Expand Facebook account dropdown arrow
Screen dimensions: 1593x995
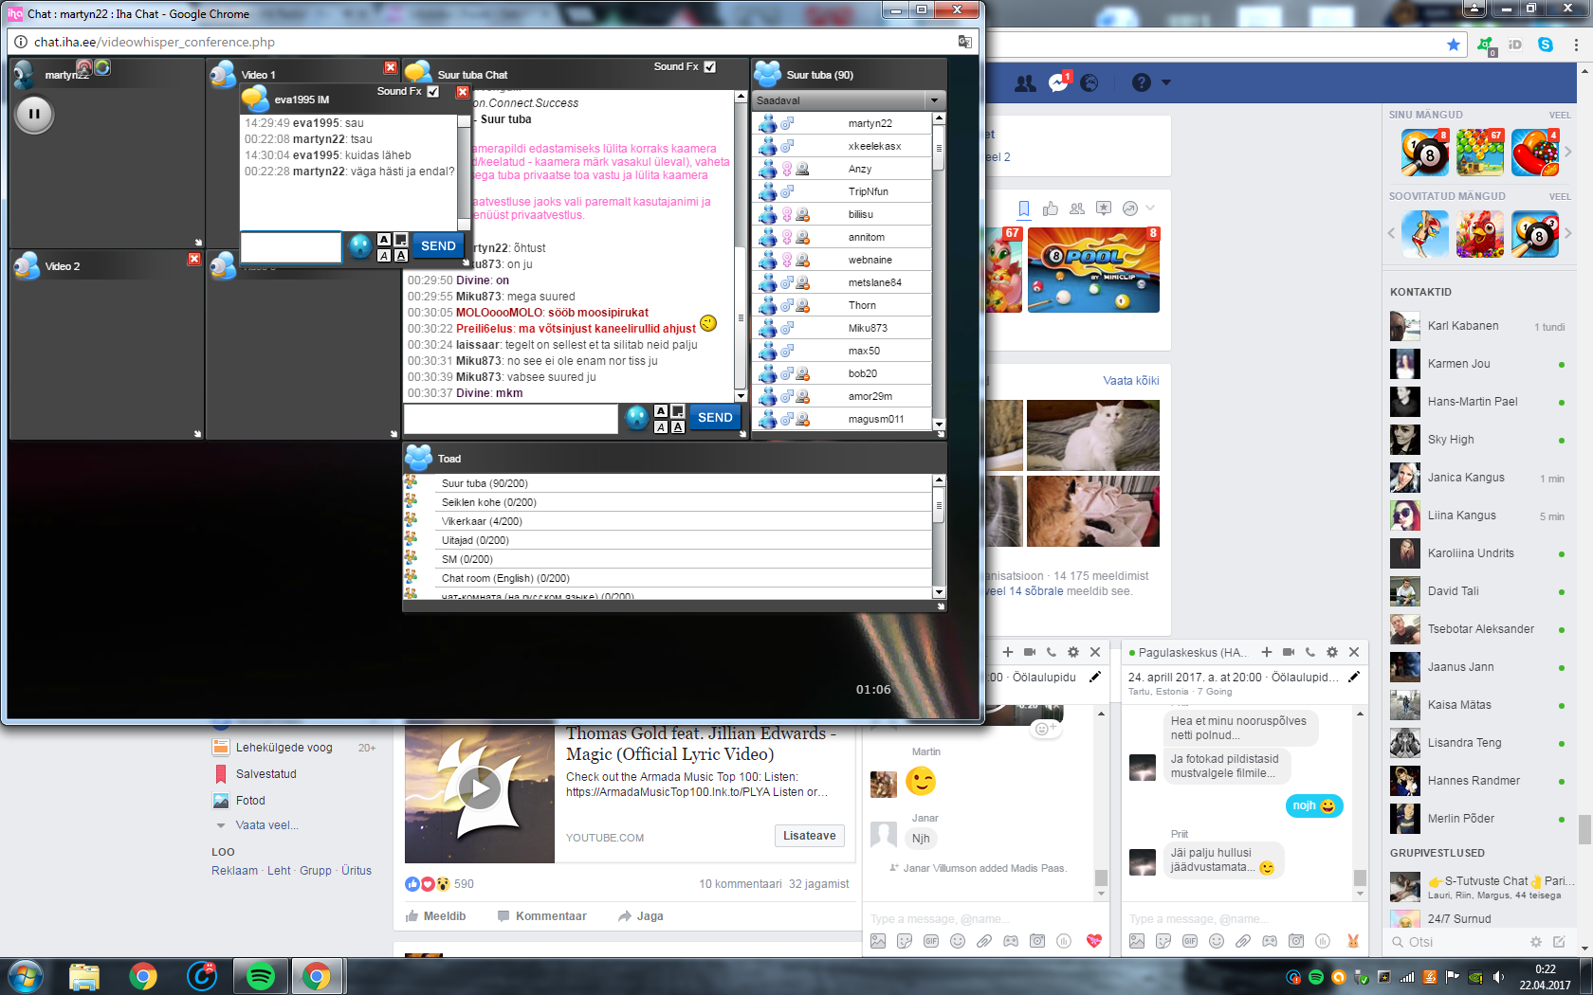tap(1166, 82)
